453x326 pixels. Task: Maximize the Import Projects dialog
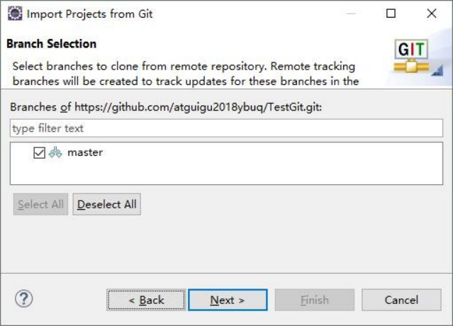click(391, 13)
